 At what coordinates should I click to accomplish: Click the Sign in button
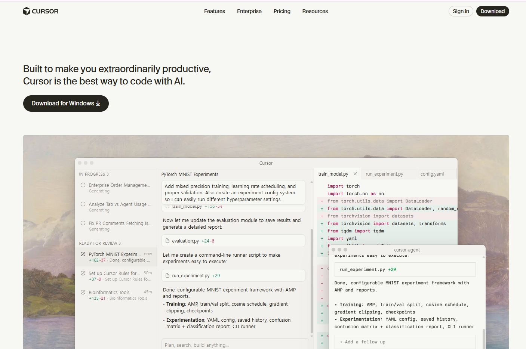tap(461, 11)
